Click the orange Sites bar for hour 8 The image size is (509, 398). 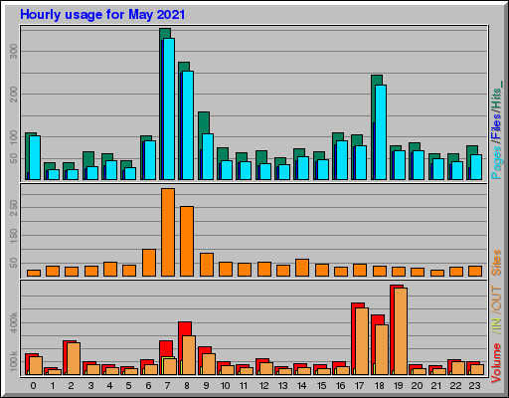[x=187, y=241]
